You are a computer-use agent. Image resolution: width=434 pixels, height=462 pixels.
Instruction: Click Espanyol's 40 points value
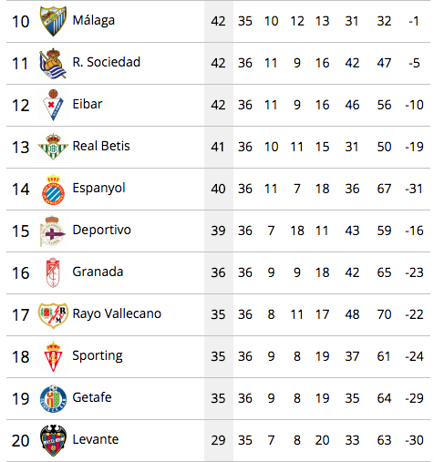(x=218, y=189)
